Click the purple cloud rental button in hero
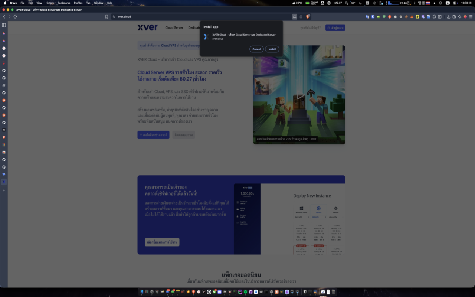Screen dimensions: 475x297 (153, 135)
